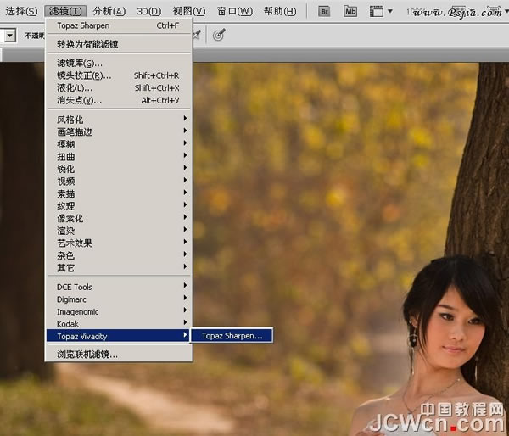Expand the 渲染 submenu
The image size is (509, 436).
point(118,230)
